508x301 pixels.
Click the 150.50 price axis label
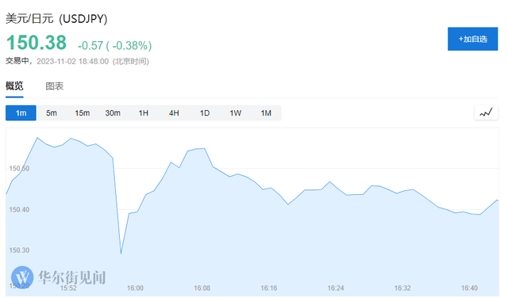pos(19,169)
